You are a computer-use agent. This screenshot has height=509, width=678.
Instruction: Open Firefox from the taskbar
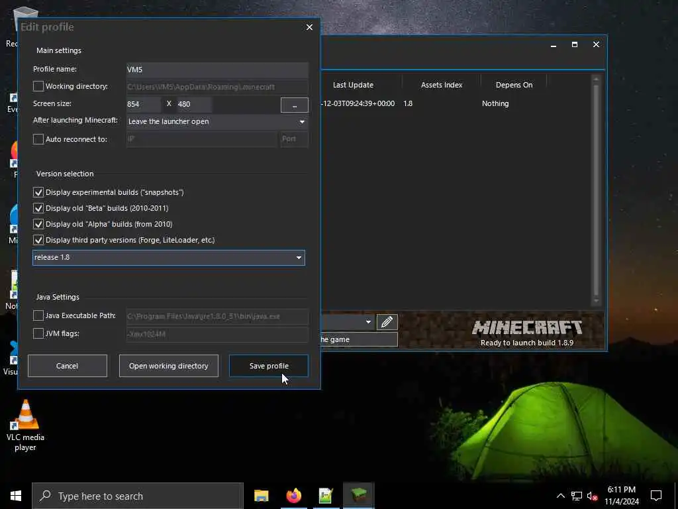[293, 496]
